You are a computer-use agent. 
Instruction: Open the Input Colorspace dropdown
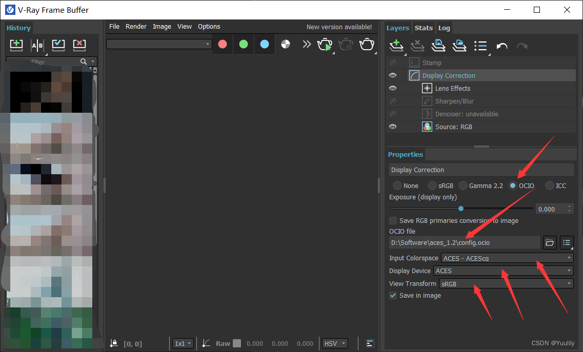pos(507,258)
